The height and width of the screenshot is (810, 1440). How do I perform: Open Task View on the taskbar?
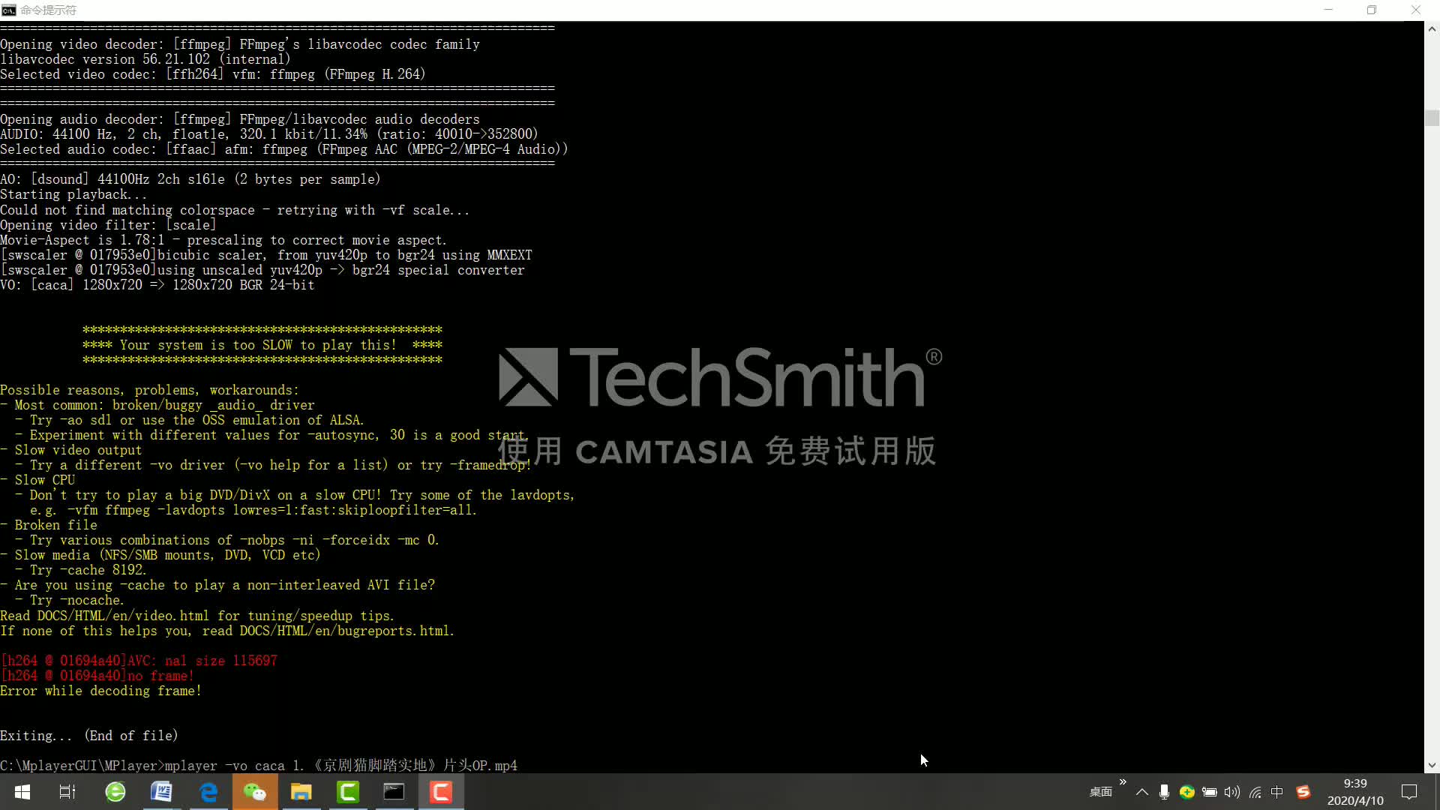click(67, 792)
